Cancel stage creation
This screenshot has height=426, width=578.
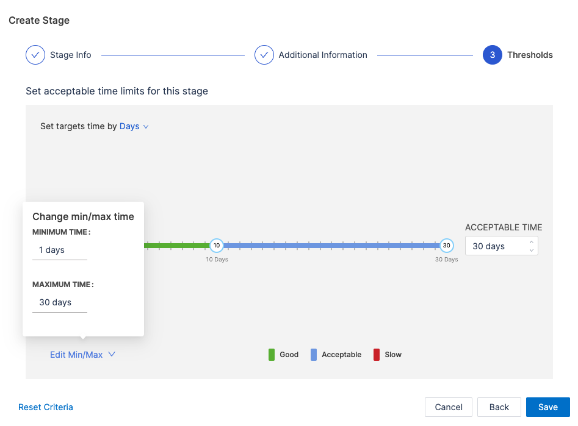pyautogui.click(x=449, y=407)
